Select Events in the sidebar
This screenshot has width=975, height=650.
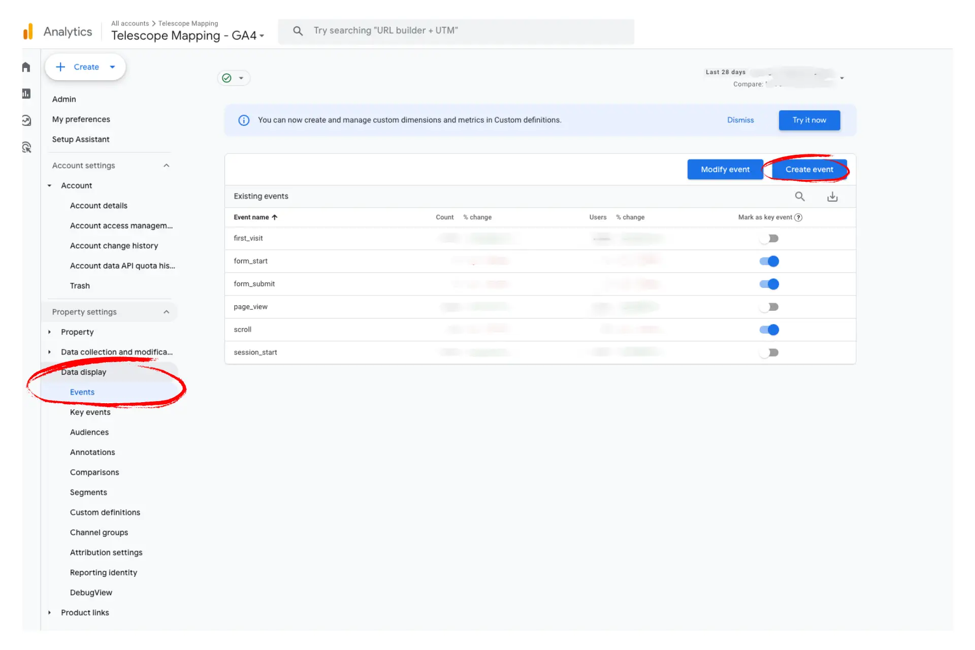82,393
